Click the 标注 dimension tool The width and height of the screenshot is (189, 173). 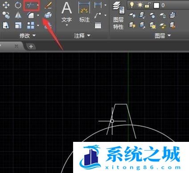coord(84,12)
